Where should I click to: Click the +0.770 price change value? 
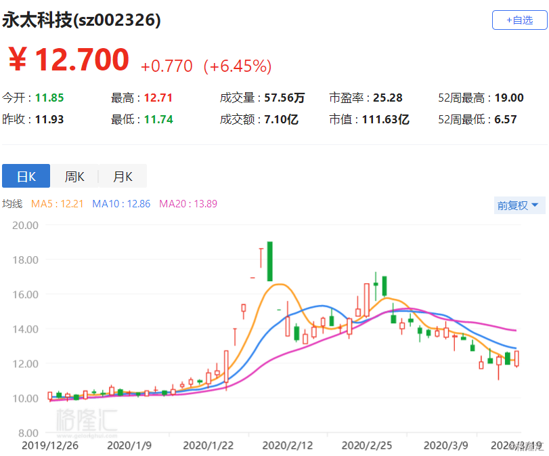(x=167, y=66)
